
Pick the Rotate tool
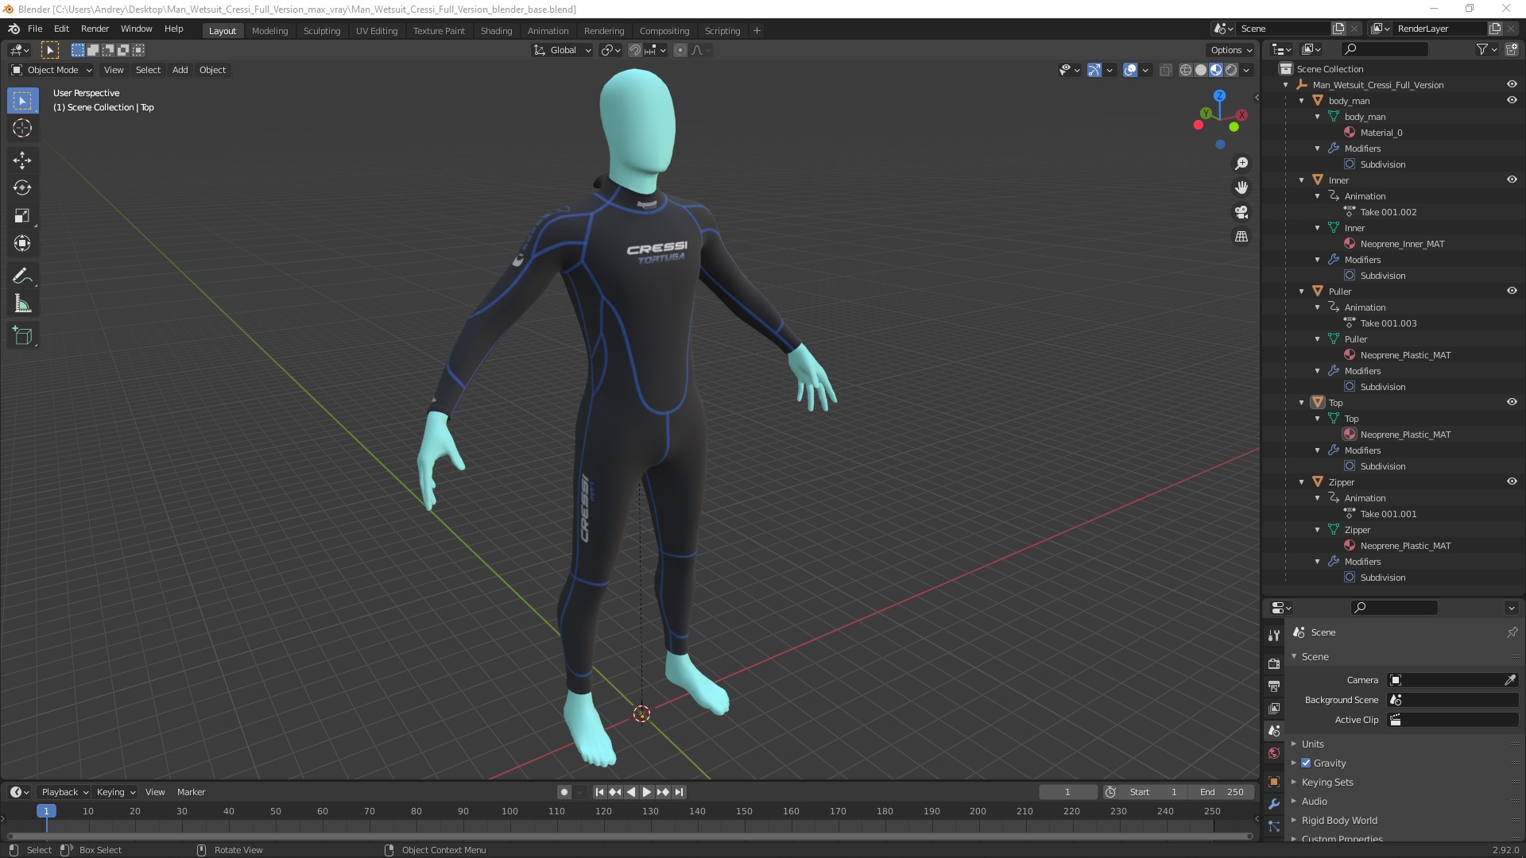coord(22,188)
